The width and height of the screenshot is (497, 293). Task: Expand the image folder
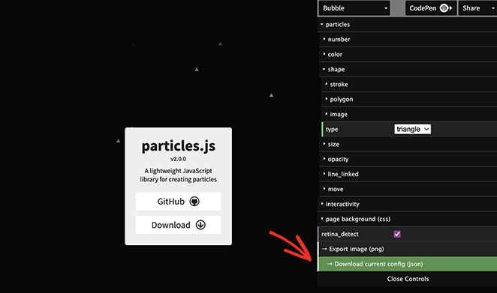tap(409, 114)
